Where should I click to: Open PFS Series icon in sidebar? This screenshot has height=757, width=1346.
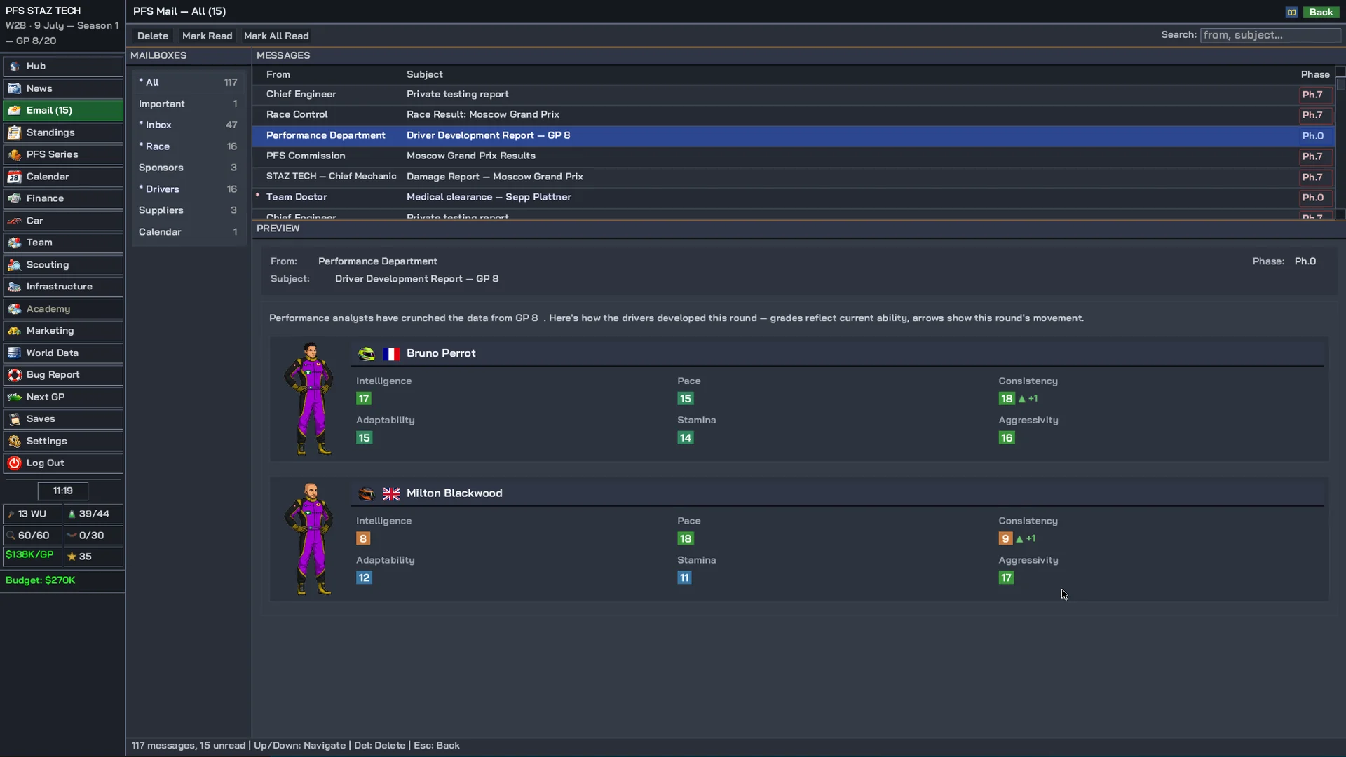[14, 155]
